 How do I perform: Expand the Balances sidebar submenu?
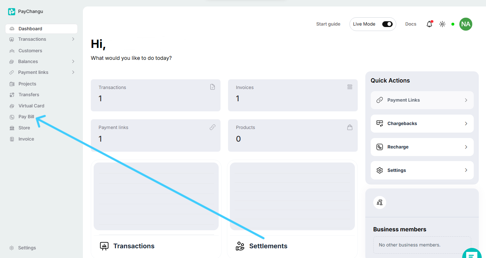(x=73, y=61)
